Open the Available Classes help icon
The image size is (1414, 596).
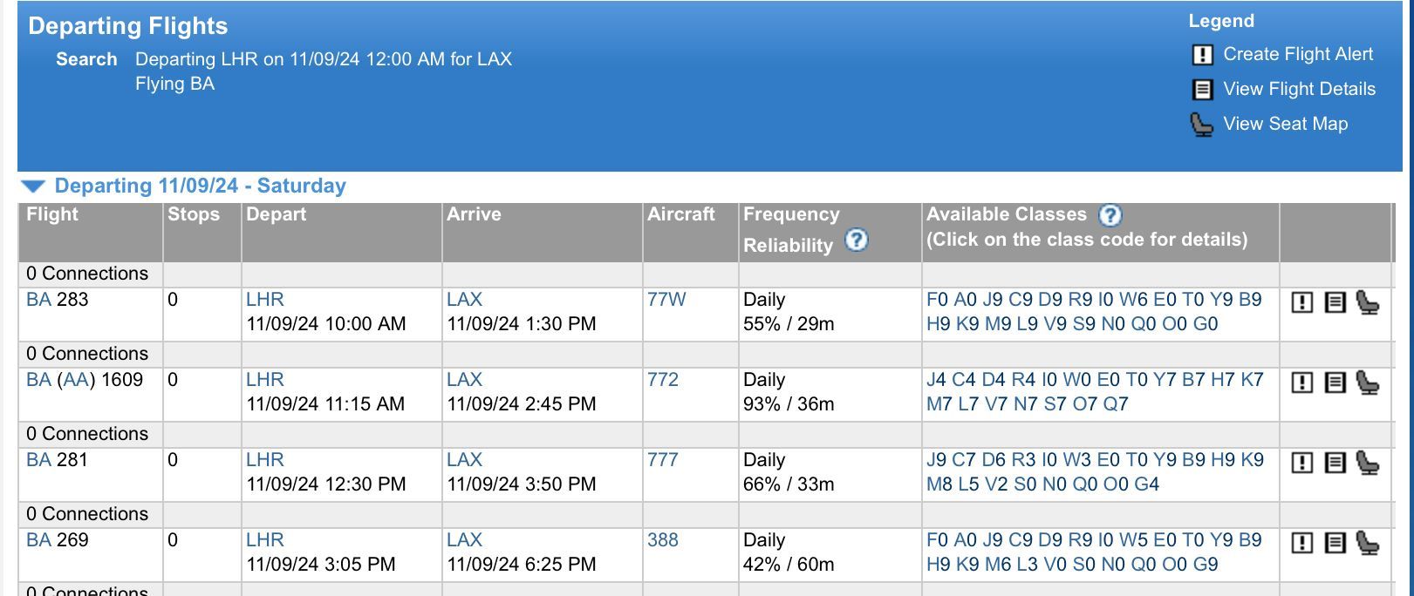pos(1110,214)
